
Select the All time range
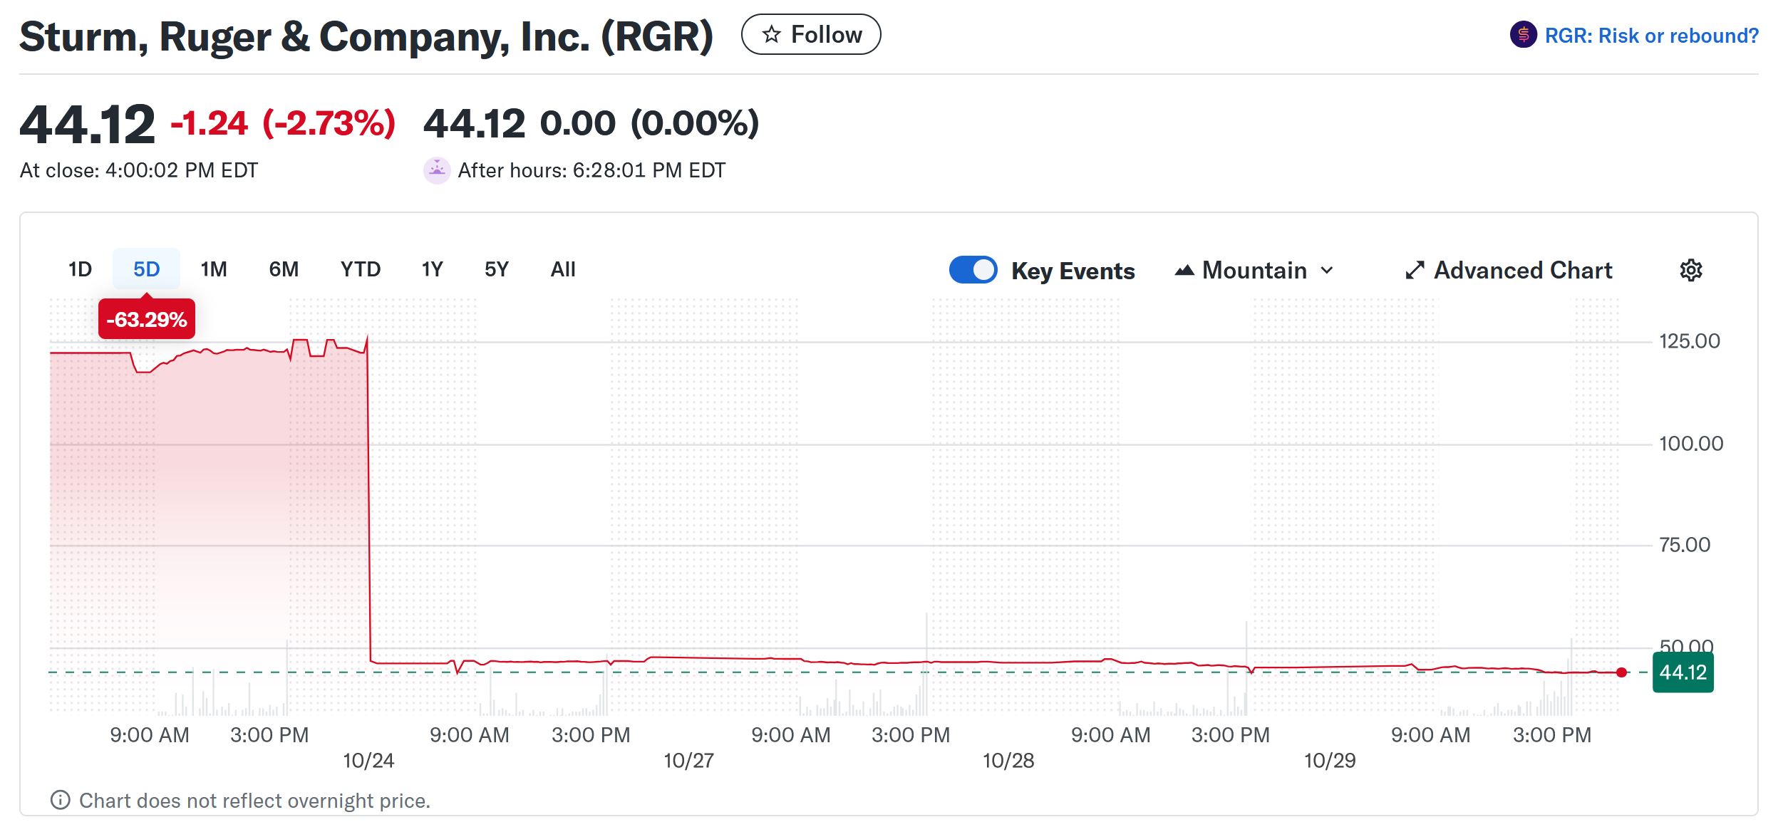pyautogui.click(x=562, y=269)
